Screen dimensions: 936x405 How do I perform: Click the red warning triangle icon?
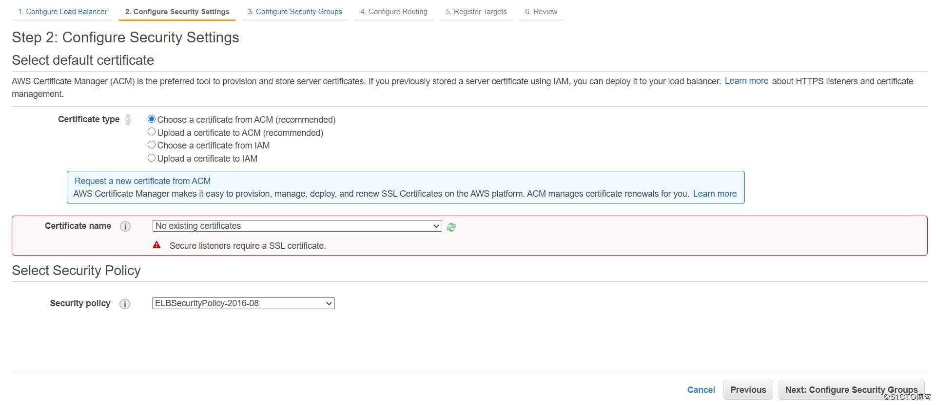point(156,245)
